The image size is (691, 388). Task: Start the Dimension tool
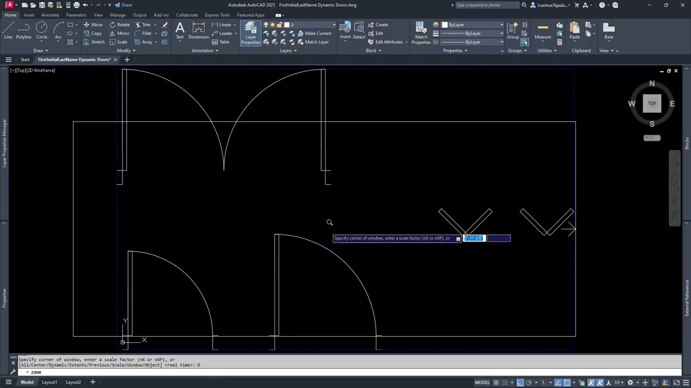(x=199, y=30)
